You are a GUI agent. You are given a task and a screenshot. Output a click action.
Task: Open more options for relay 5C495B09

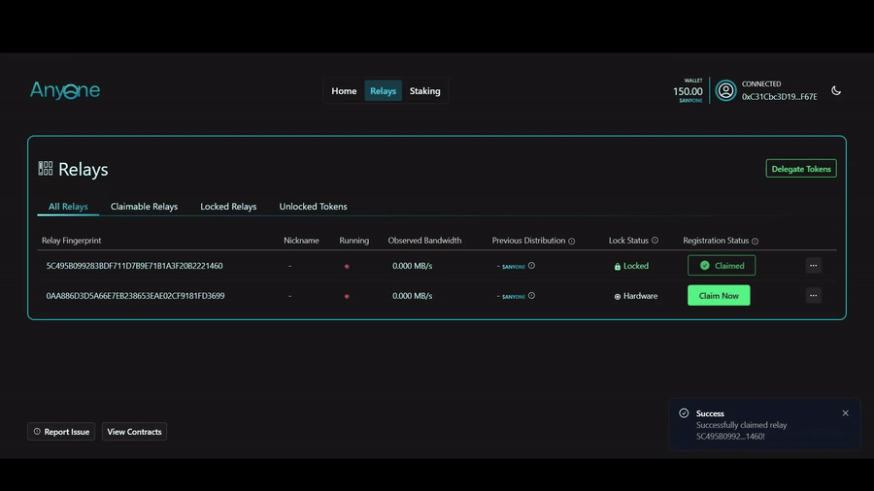coord(814,266)
